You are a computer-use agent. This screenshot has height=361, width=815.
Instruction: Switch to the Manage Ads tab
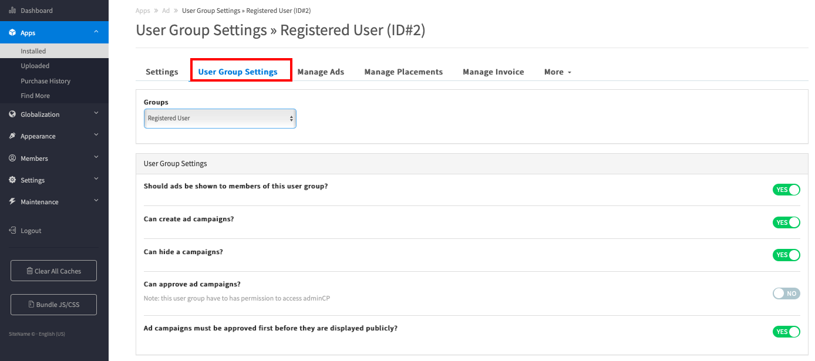click(321, 72)
